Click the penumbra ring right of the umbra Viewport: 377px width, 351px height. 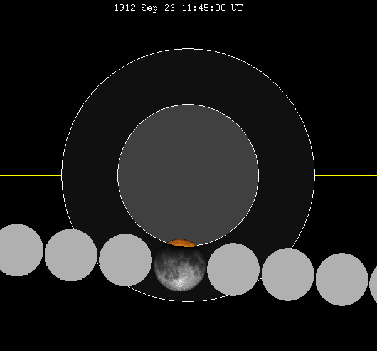pyautogui.click(x=287, y=175)
